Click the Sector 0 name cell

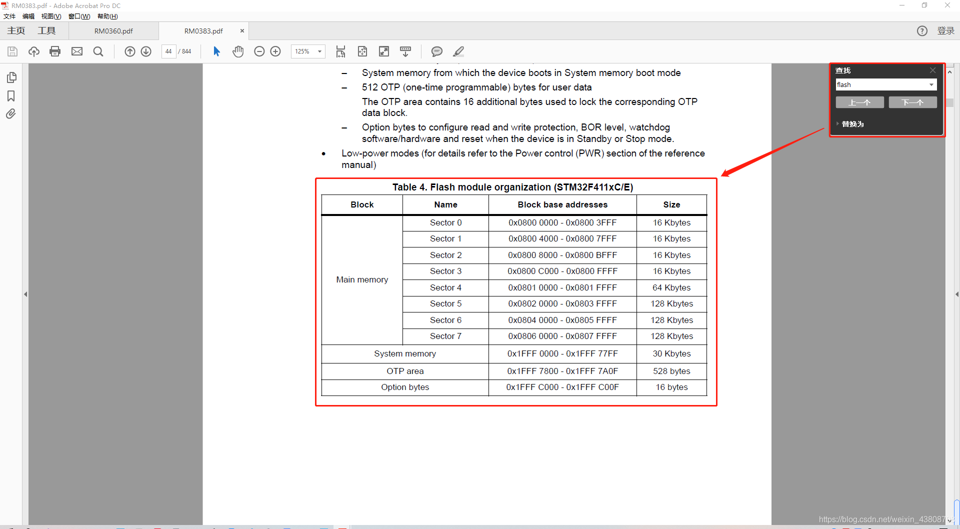[445, 222]
